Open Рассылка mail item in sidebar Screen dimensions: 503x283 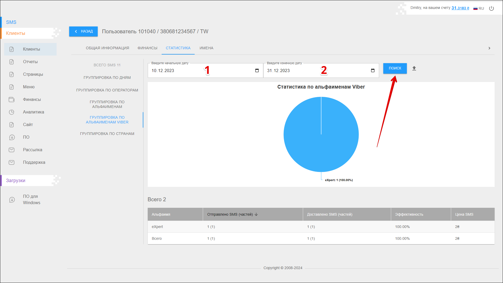[x=32, y=150]
